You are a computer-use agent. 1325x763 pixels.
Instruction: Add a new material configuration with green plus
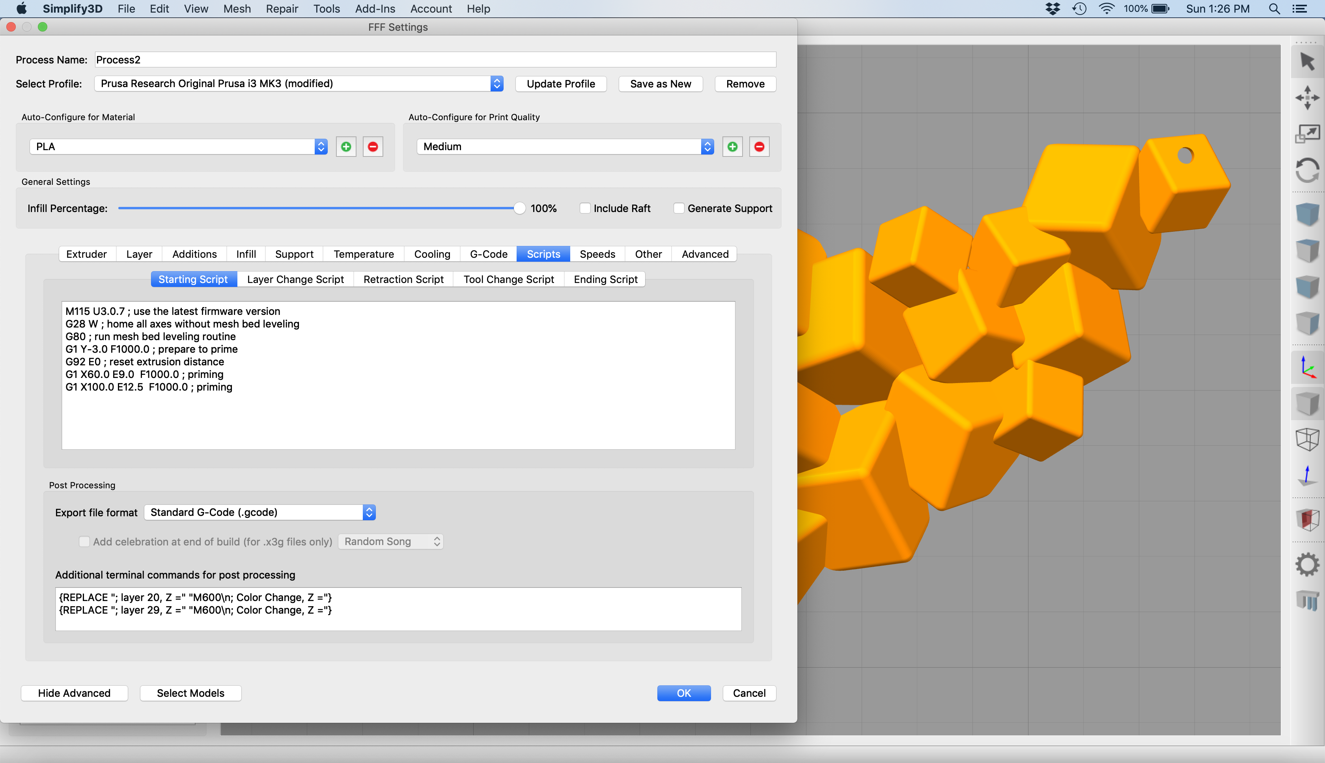coord(346,147)
